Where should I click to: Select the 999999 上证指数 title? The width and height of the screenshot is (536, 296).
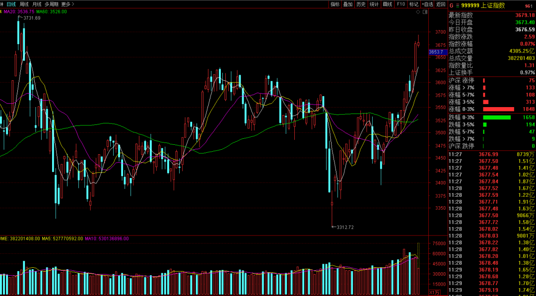(483, 5)
